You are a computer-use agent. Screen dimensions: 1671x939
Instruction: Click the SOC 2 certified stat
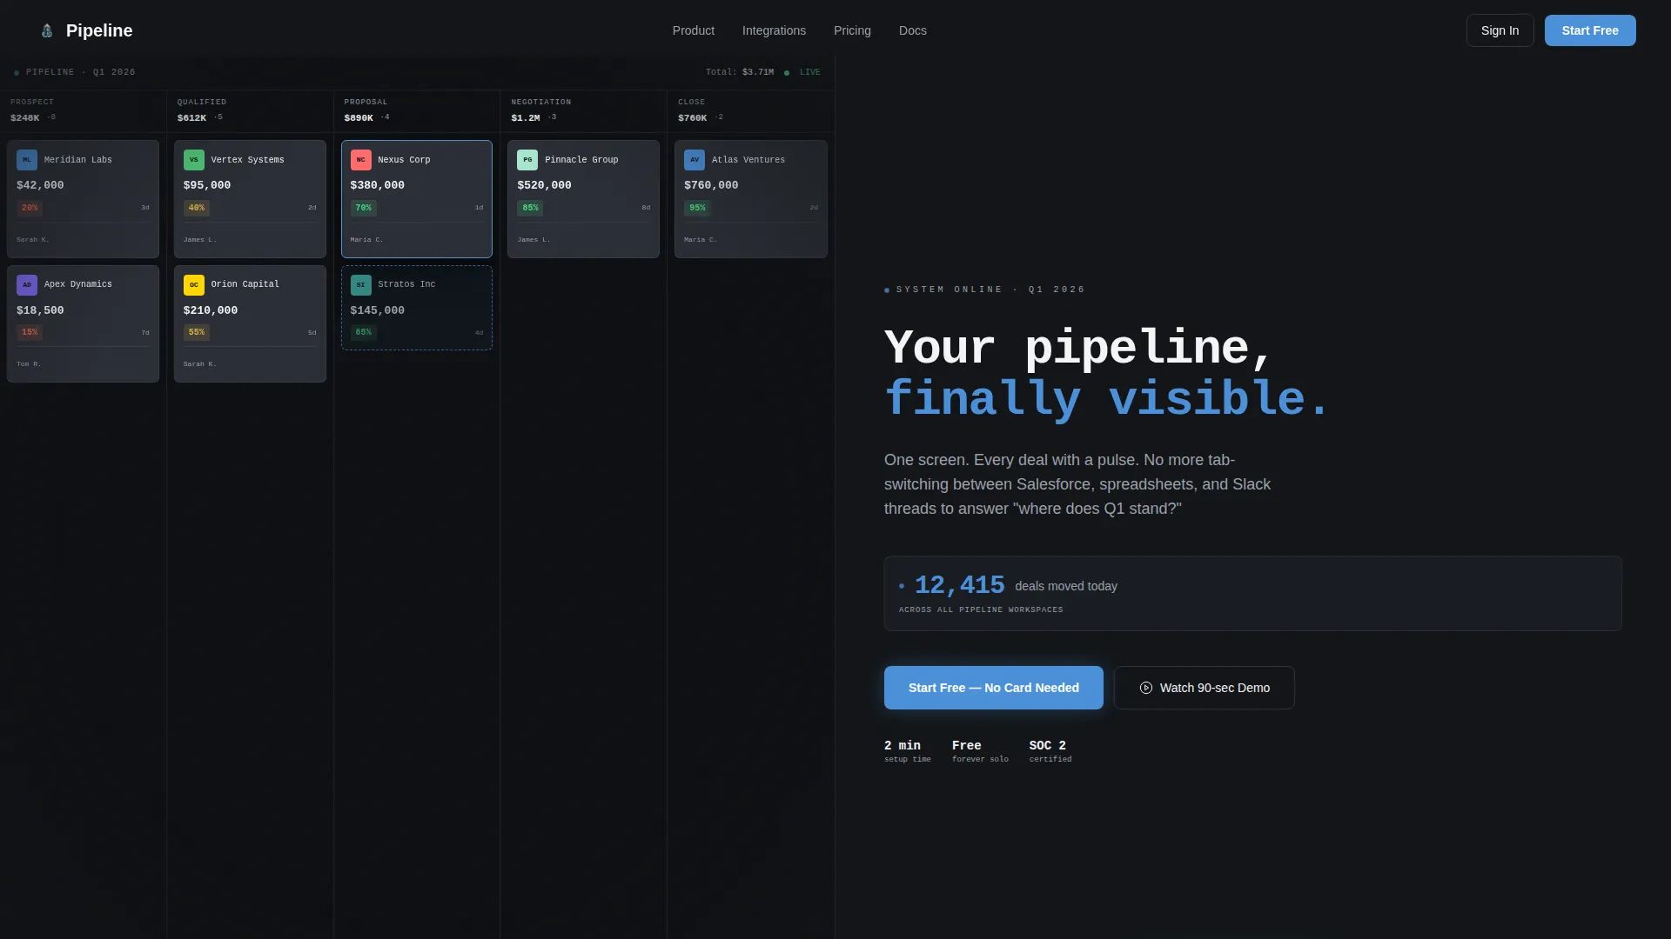click(x=1050, y=751)
